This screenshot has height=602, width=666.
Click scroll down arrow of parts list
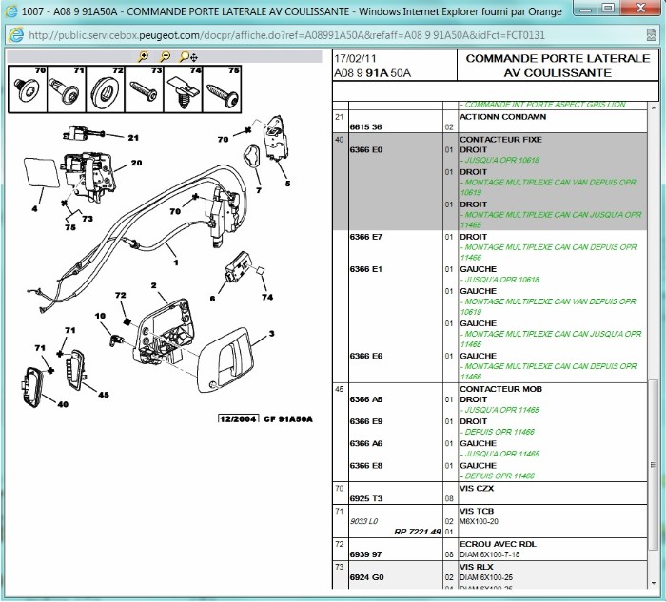(654, 583)
